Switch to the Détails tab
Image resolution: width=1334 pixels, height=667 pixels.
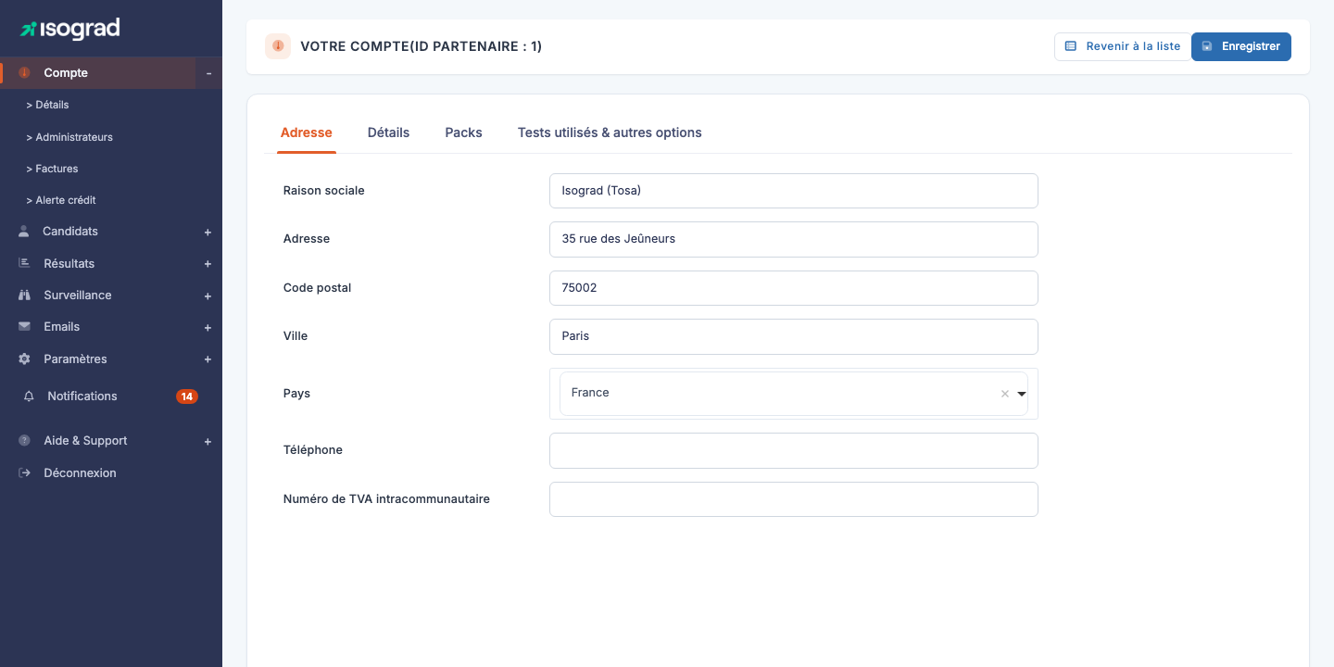(x=388, y=132)
